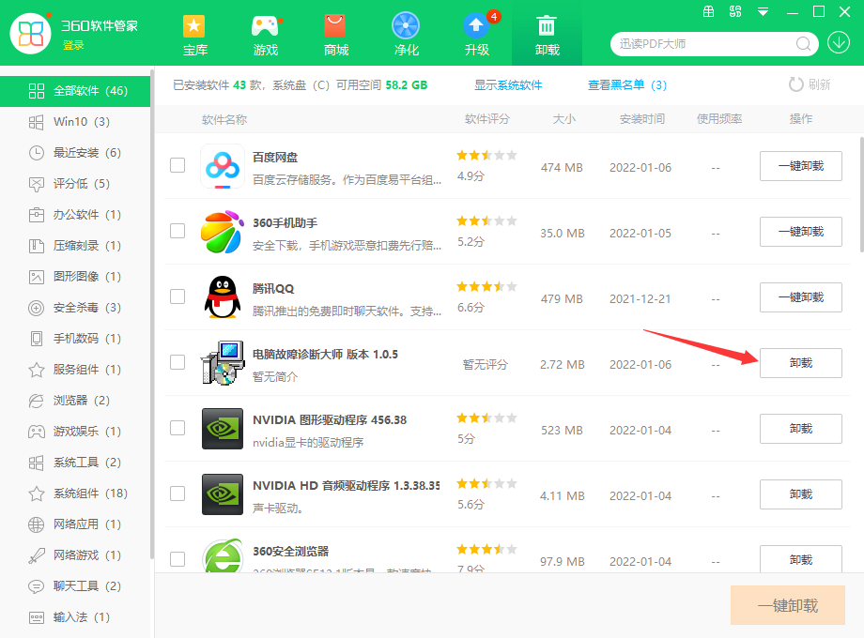The width and height of the screenshot is (864, 638).
Task: Click the bottom orange 一键卸载 button
Action: coord(787,605)
